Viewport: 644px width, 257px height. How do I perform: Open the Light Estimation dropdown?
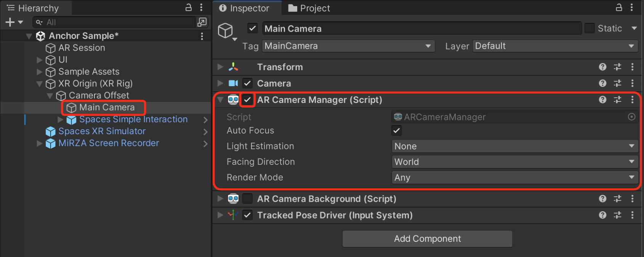click(515, 146)
